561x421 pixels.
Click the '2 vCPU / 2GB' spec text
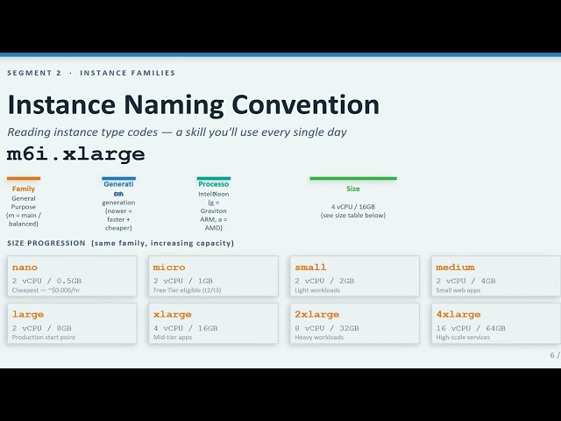[x=324, y=281]
